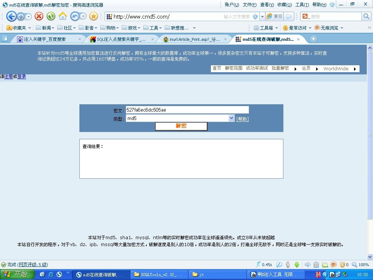
Task: Click the page vertical scrollbar thumb
Action: pyautogui.click(x=370, y=135)
